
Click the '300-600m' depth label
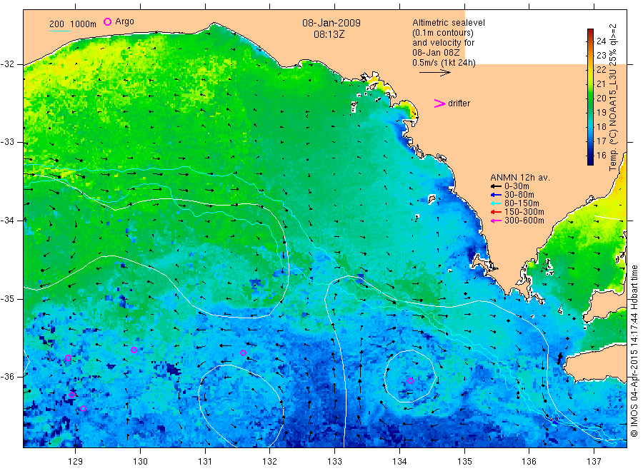[524, 221]
